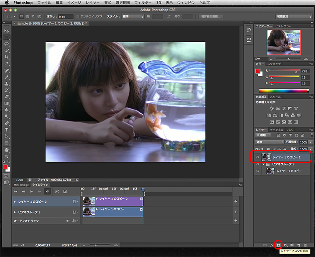This screenshot has width=315, height=257.
Task: Expand ビデオグループ 1 timeline track
Action: (15, 212)
